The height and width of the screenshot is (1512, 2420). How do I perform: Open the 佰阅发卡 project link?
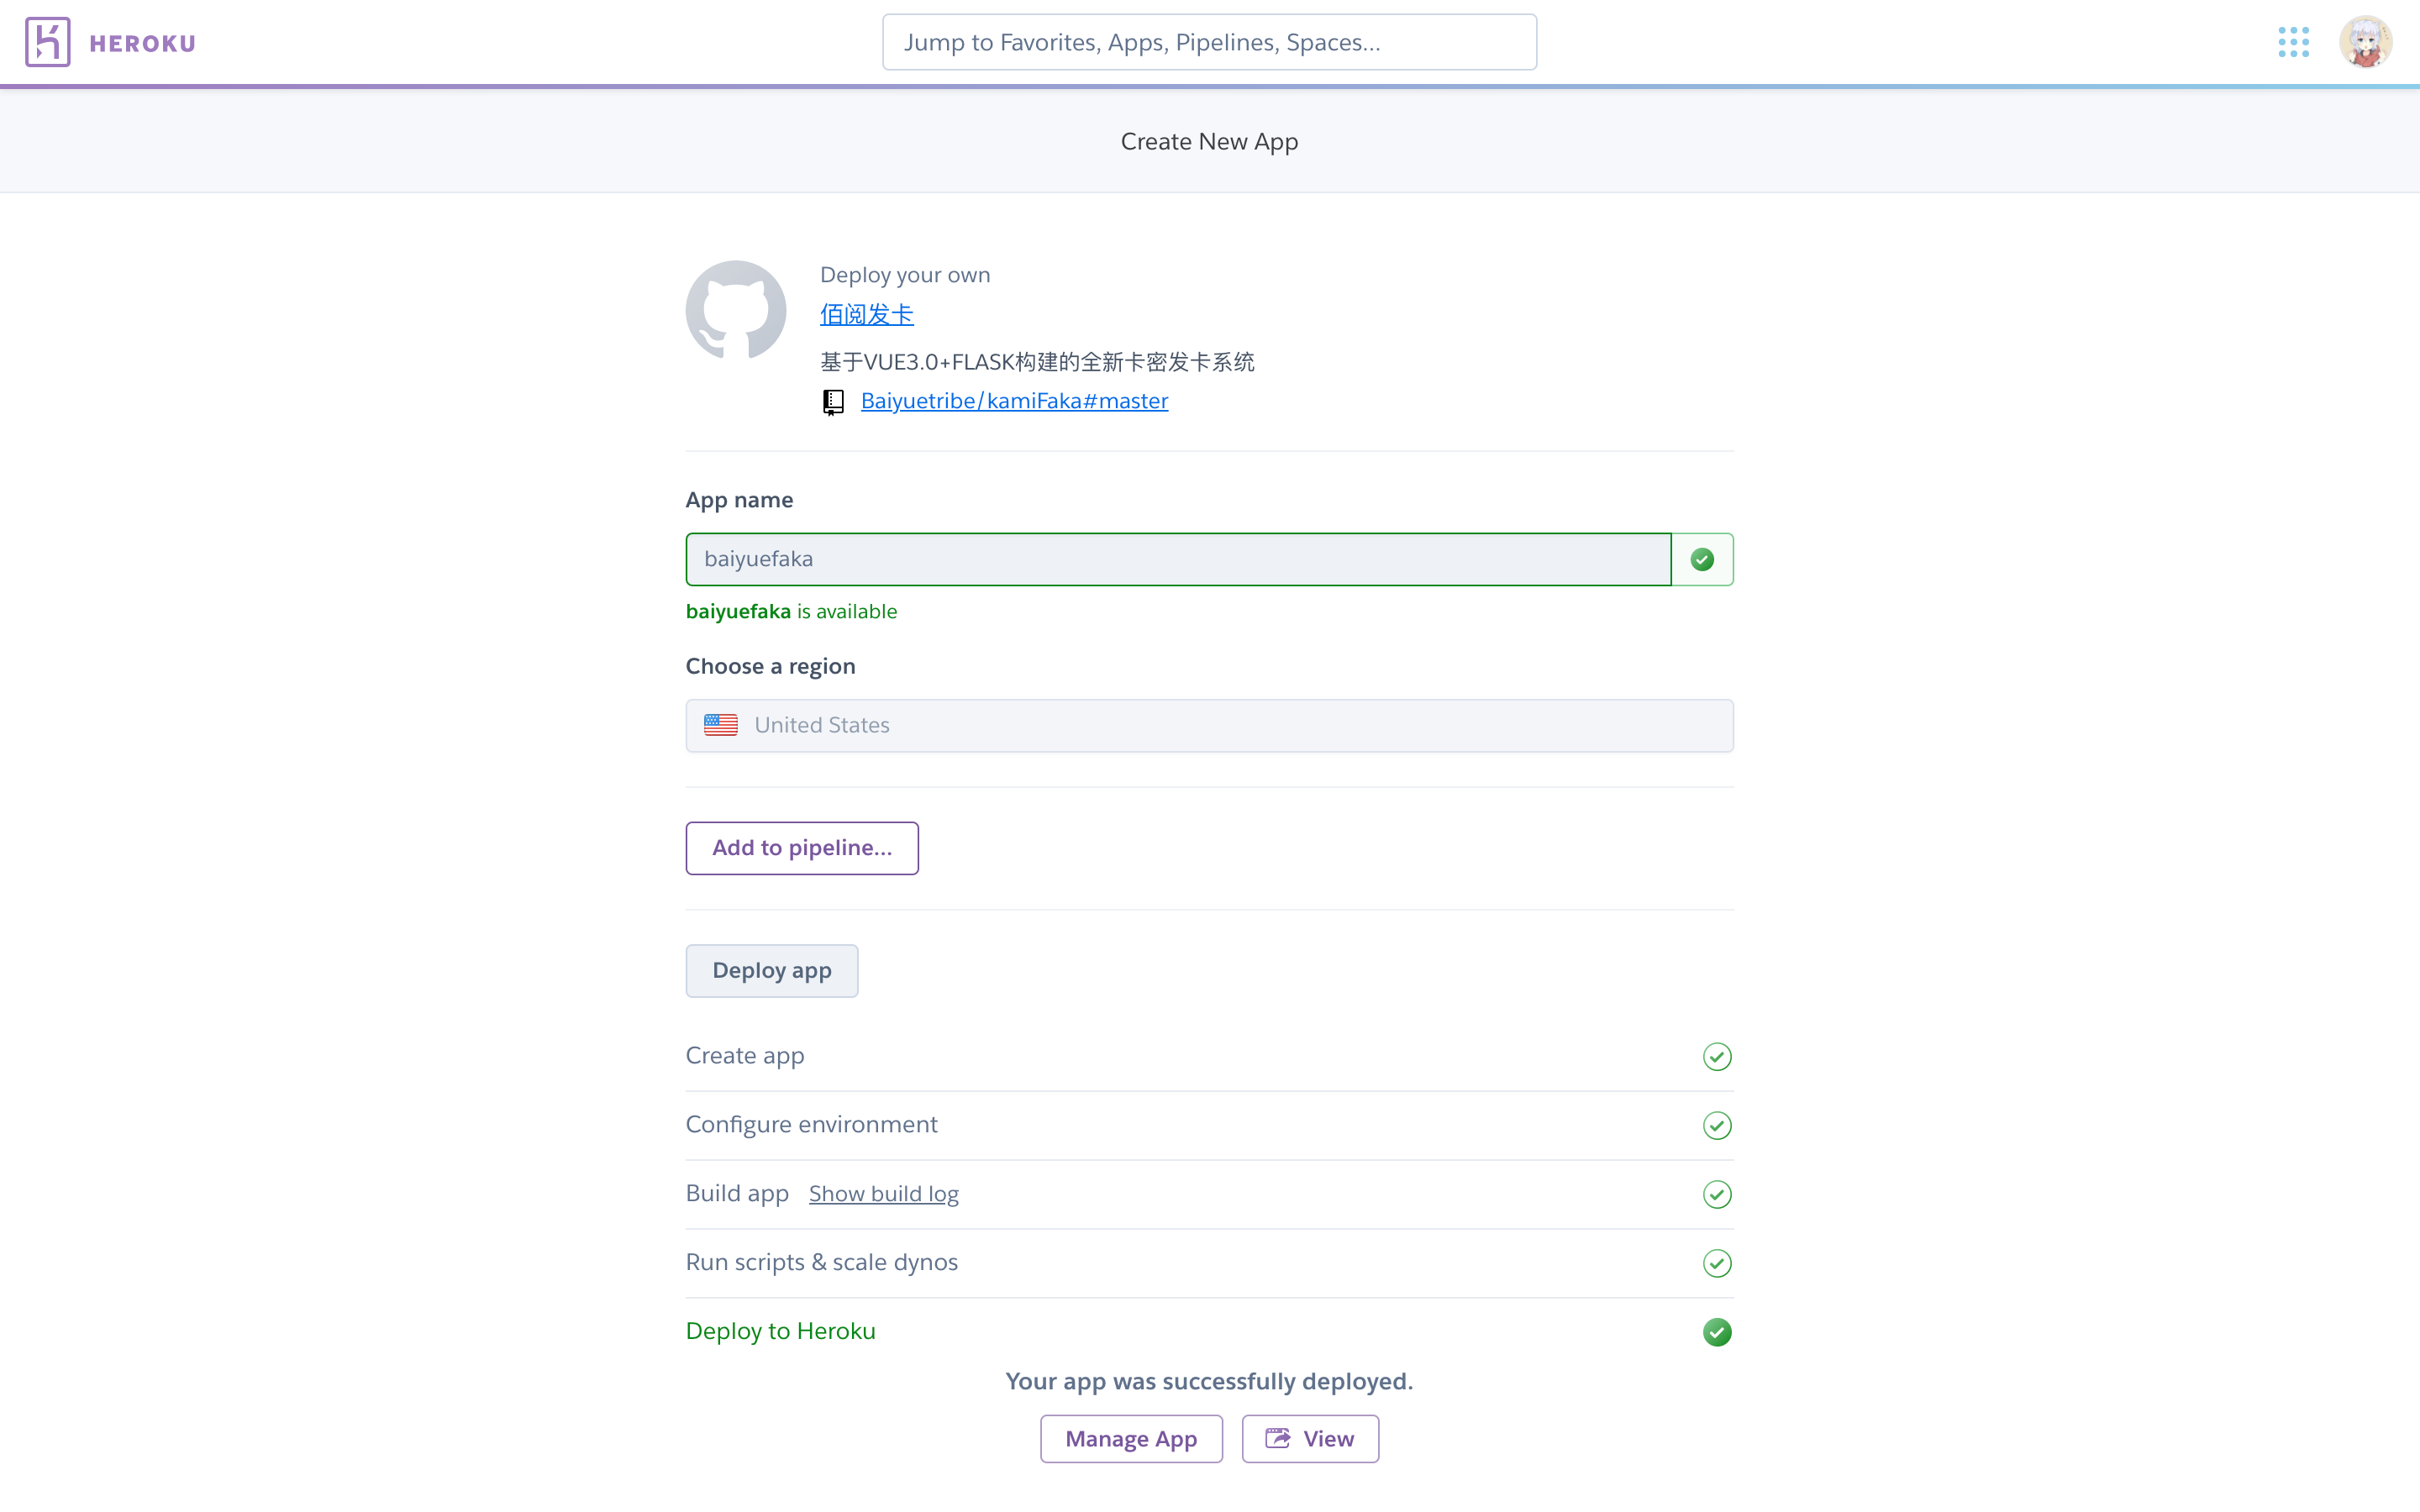(x=866, y=315)
